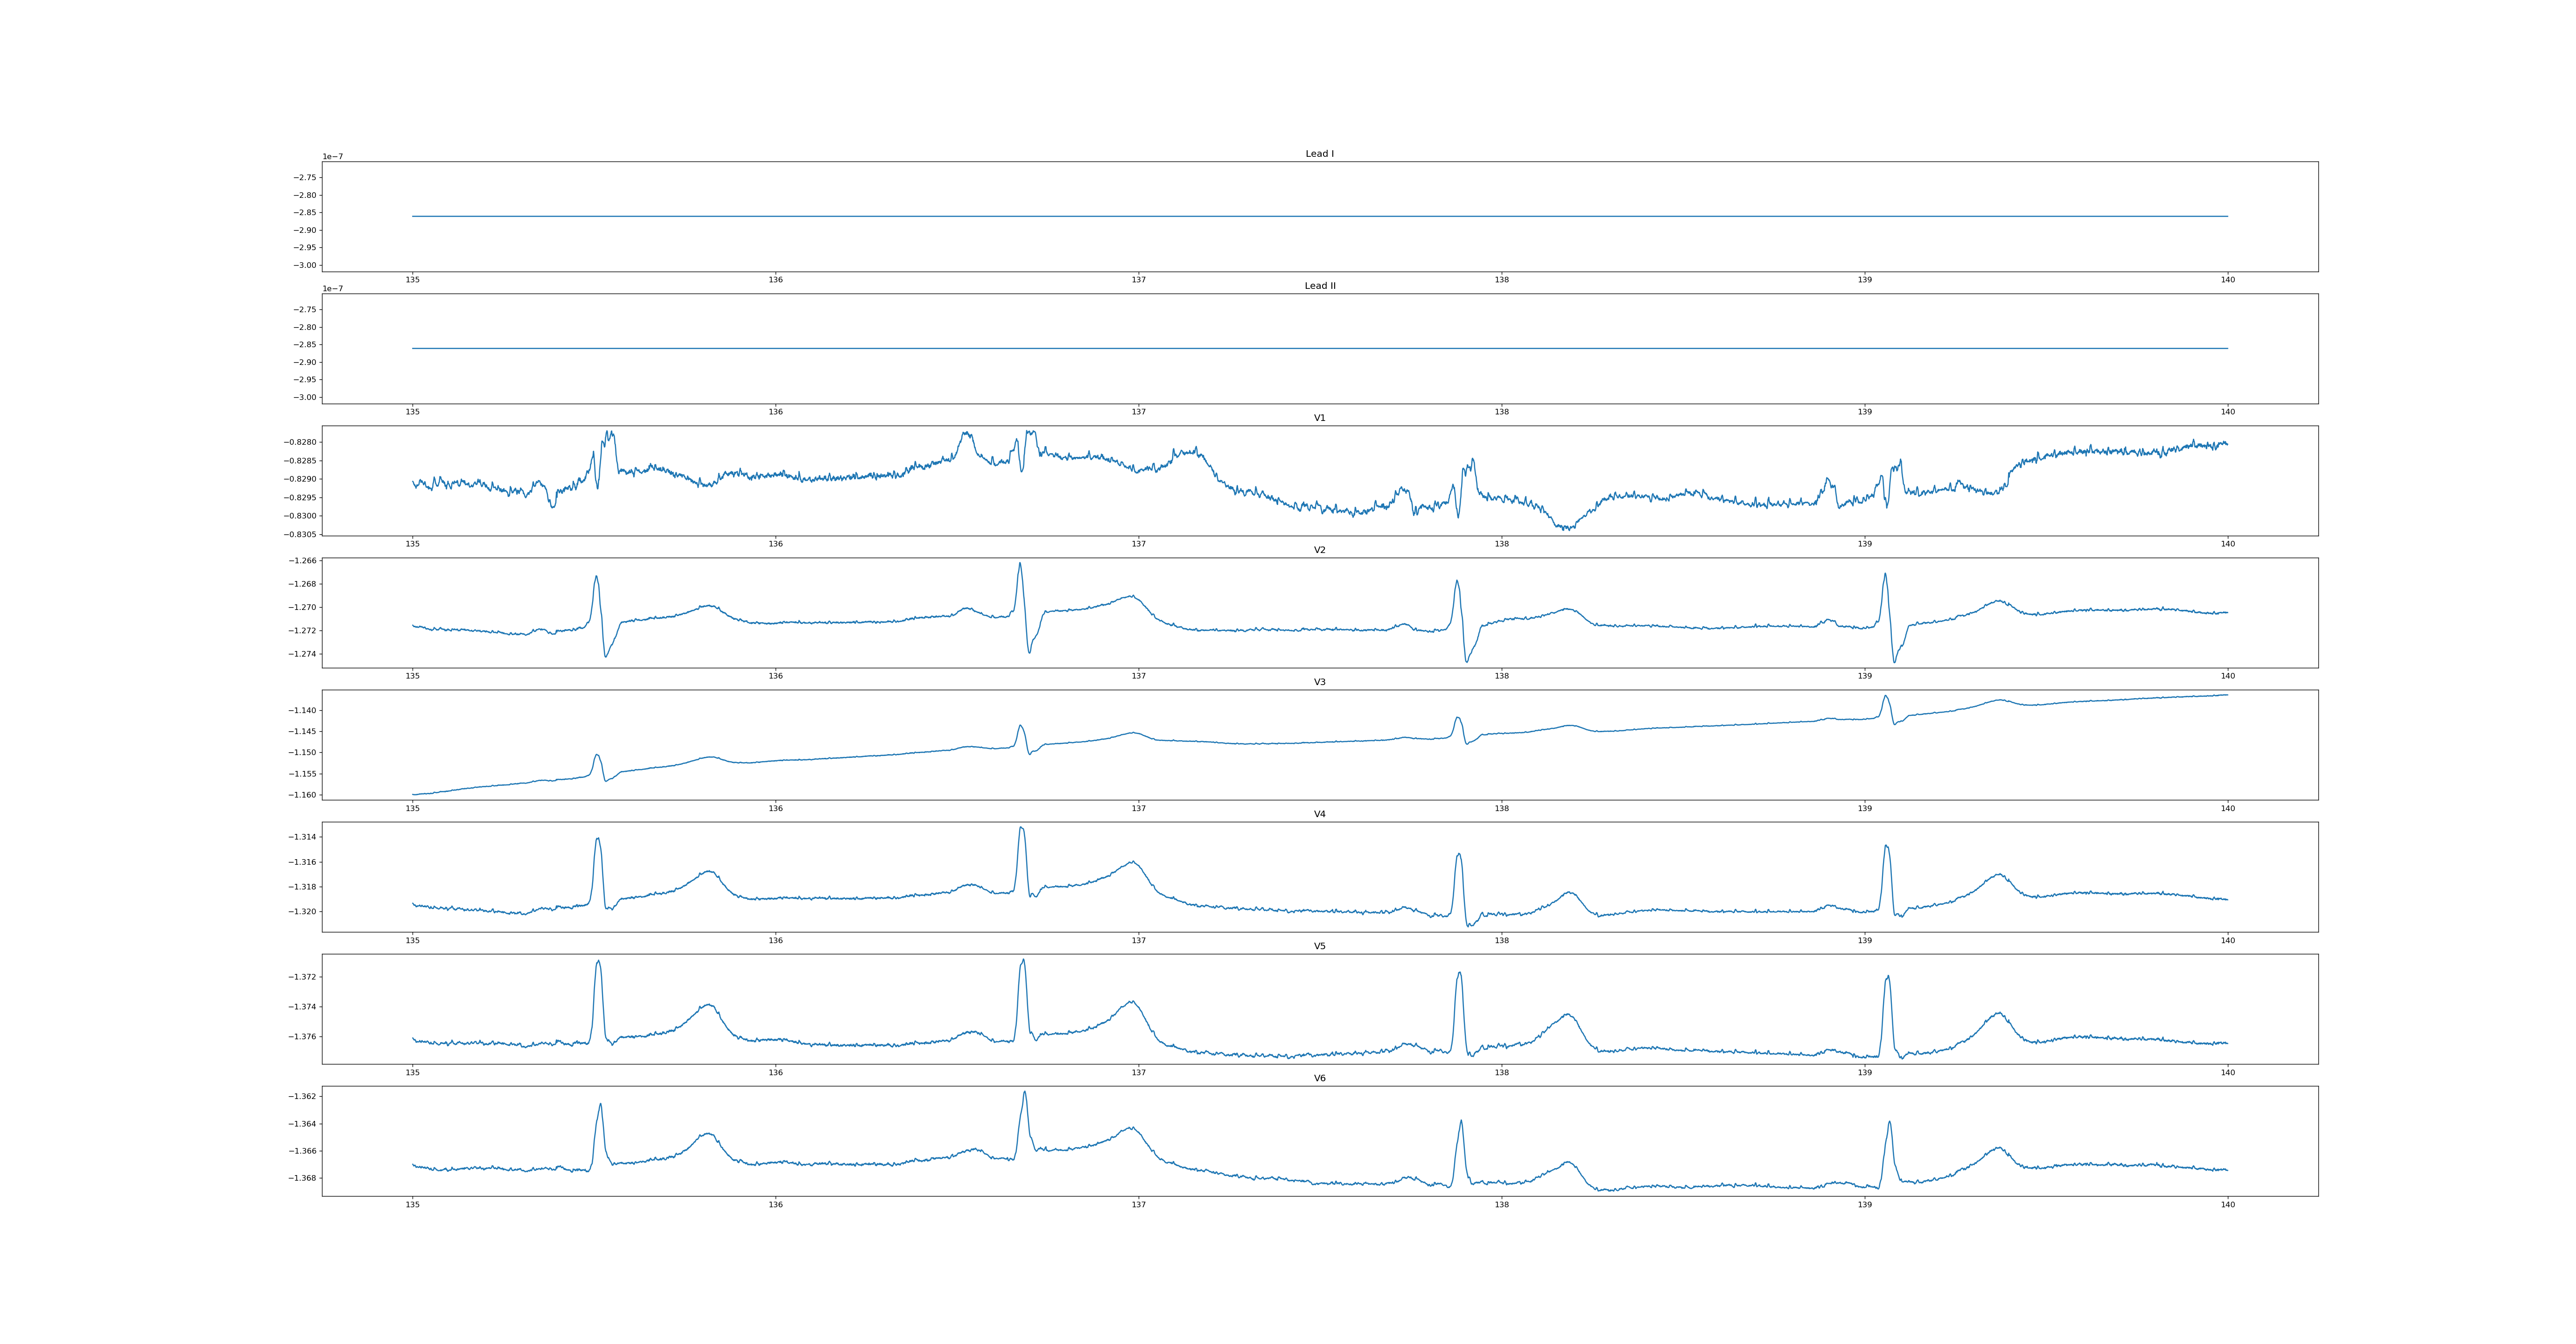This screenshot has width=2576, height=1344.
Task: Click the 137 x-axis tick under V6 plot
Action: pyautogui.click(x=1138, y=1205)
